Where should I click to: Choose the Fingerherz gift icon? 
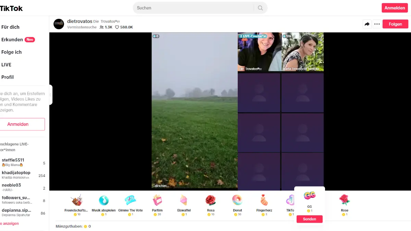[x=264, y=201]
